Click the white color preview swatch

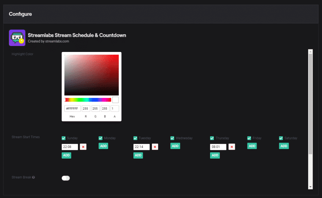[x=115, y=99]
